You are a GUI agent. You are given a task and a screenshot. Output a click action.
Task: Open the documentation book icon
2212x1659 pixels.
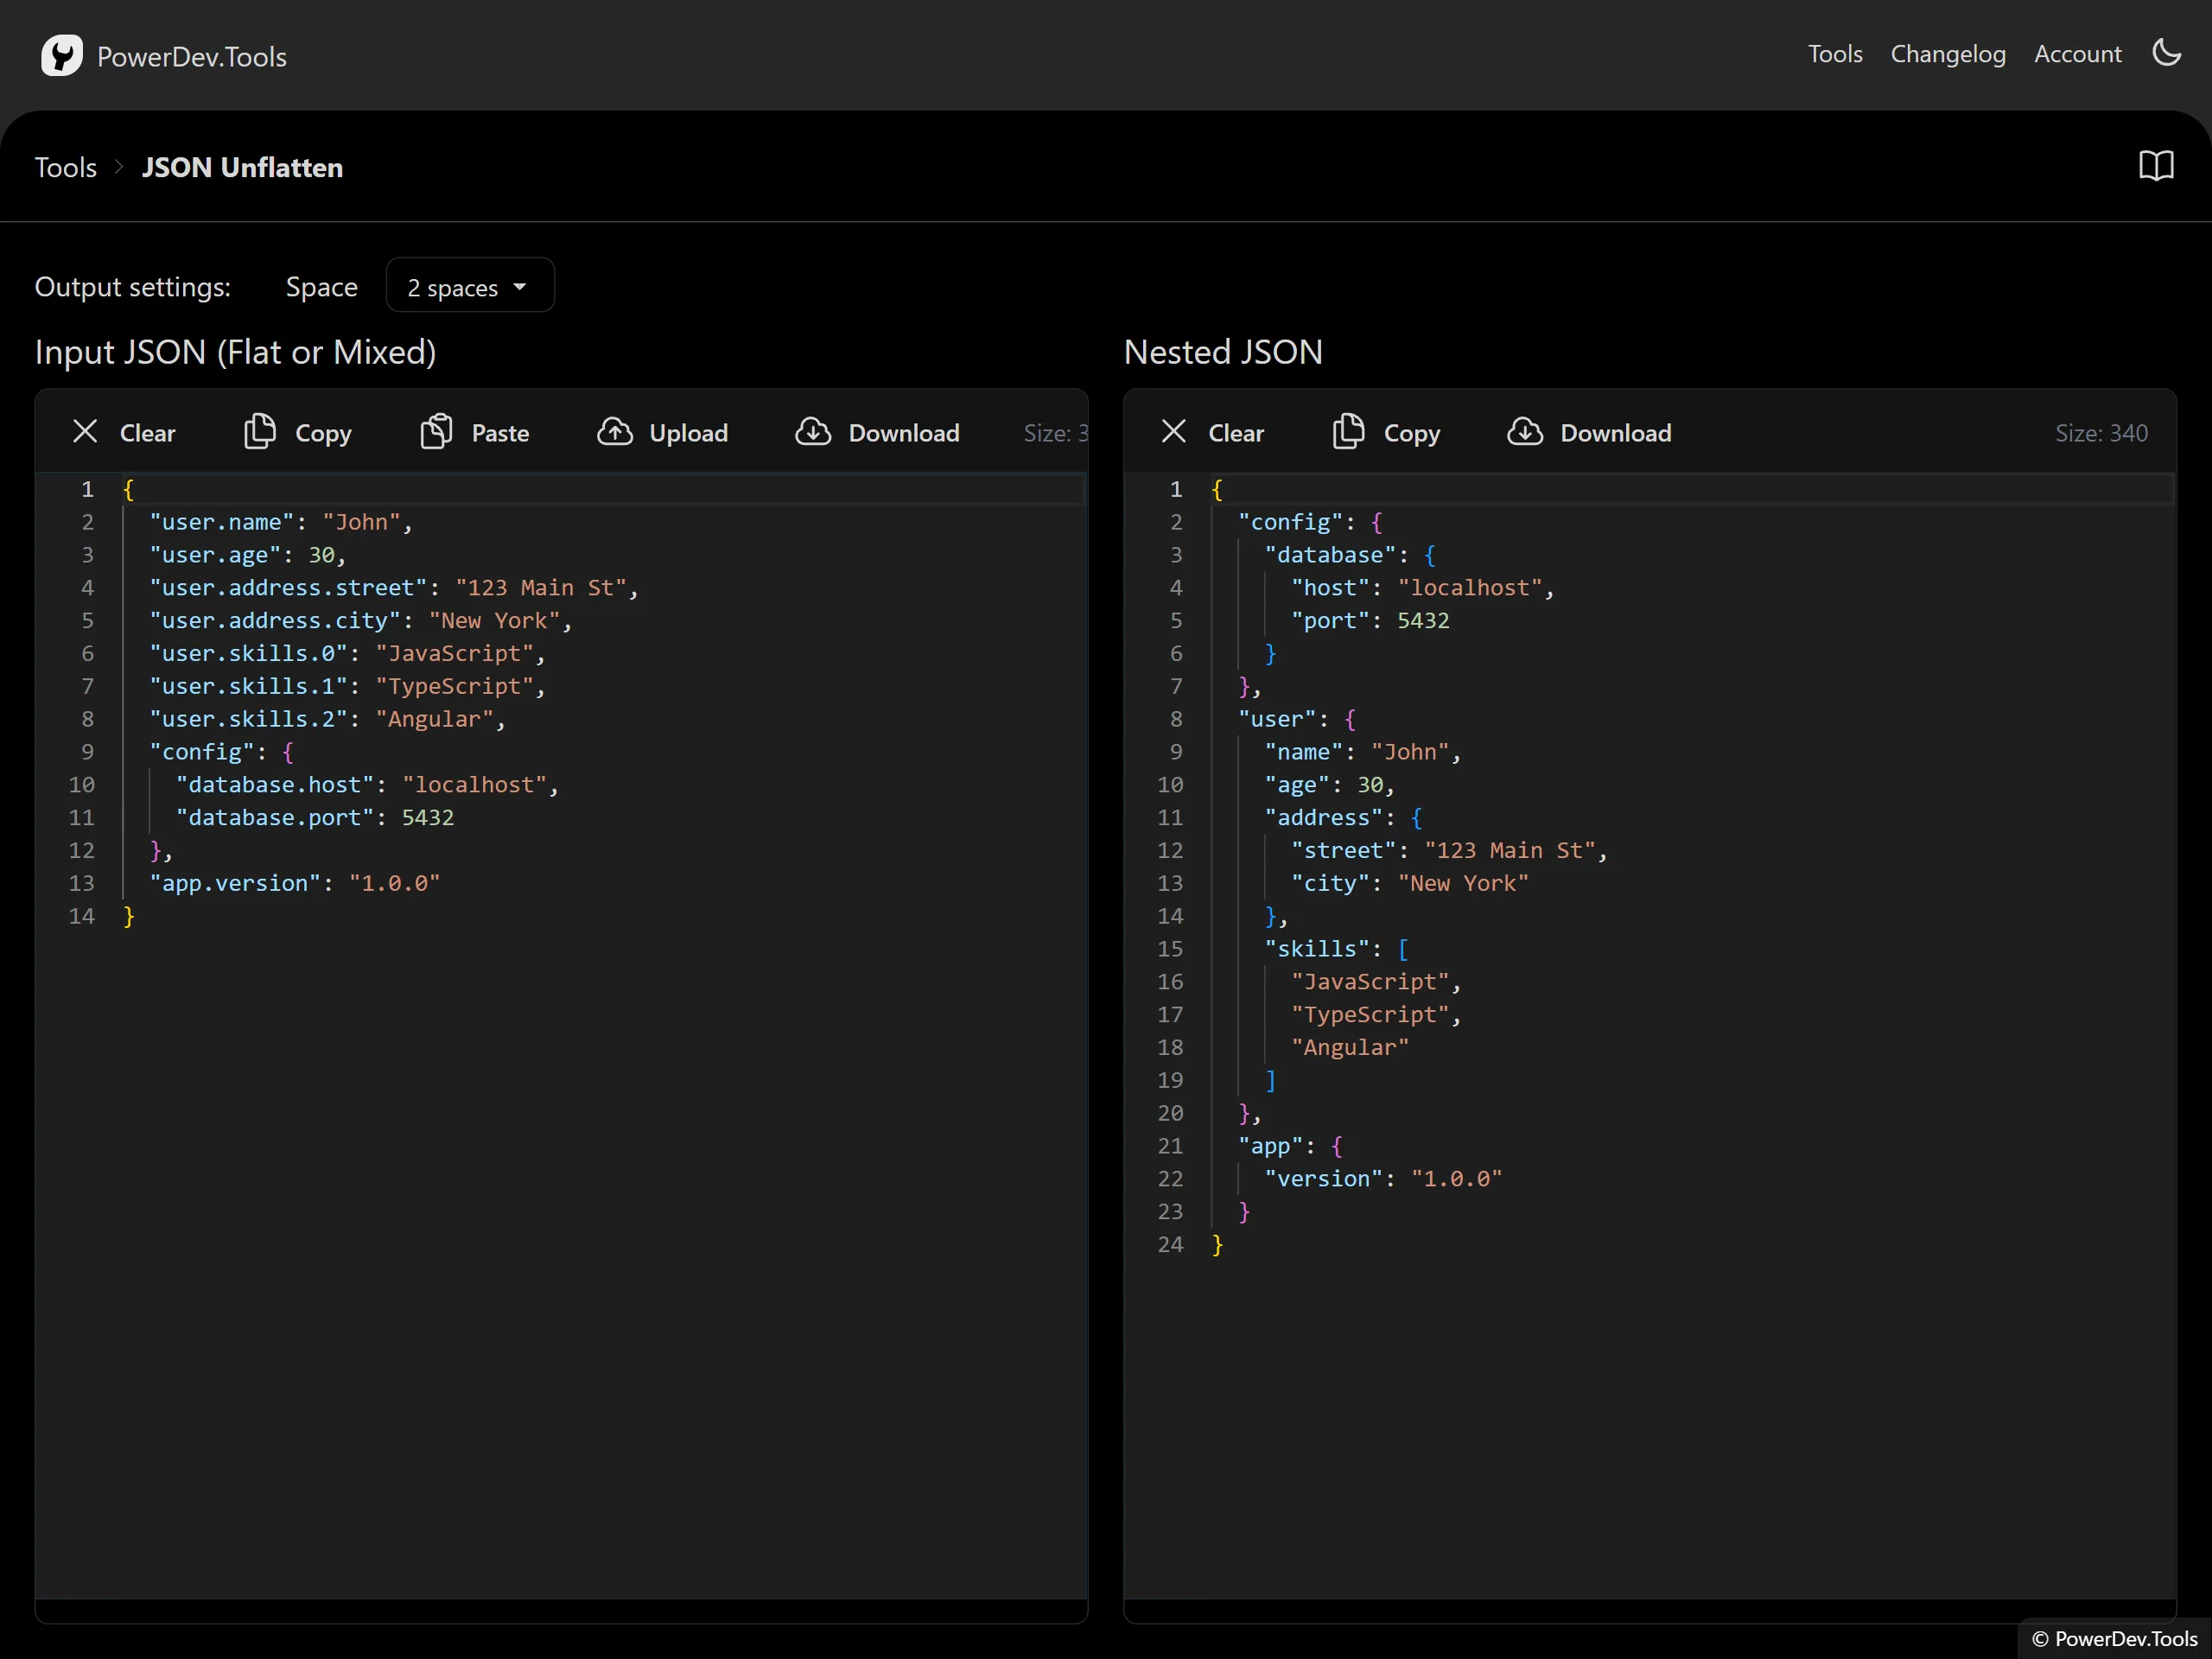click(2156, 166)
